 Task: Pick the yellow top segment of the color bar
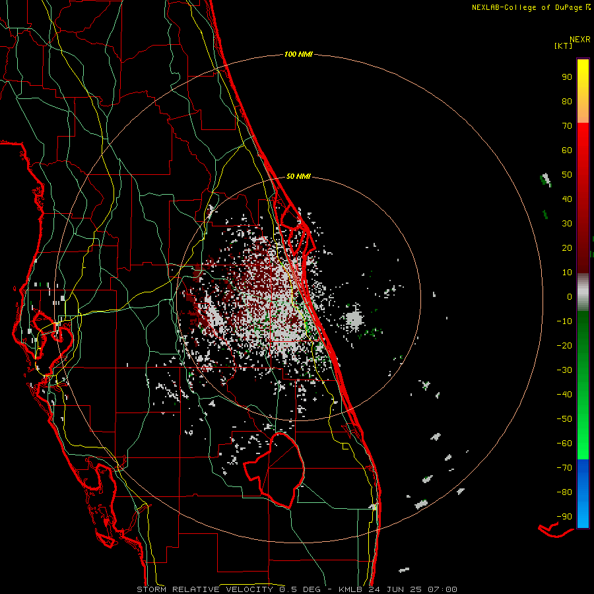[x=583, y=91]
